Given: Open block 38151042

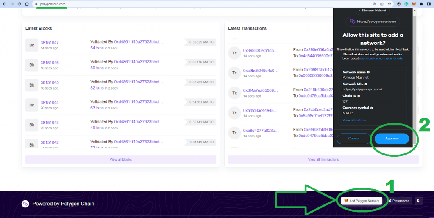Looking at the screenshot, I should [x=50, y=142].
